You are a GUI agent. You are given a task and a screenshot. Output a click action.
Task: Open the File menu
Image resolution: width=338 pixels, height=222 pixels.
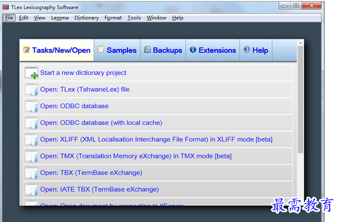click(x=9, y=18)
